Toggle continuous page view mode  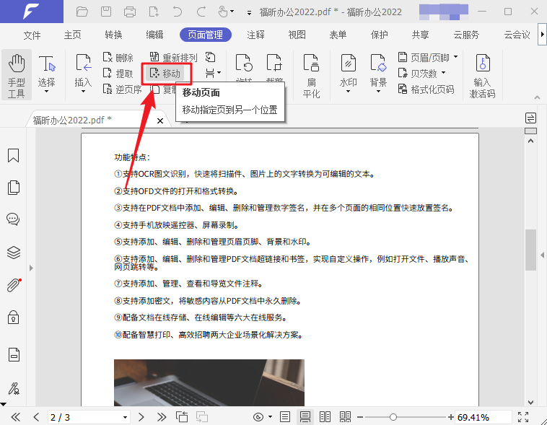[x=305, y=417]
